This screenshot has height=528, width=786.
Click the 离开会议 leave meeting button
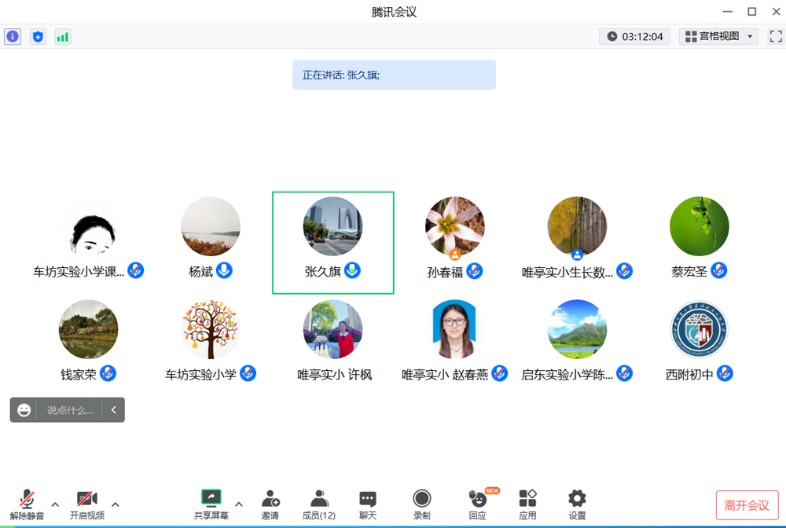[x=747, y=505]
